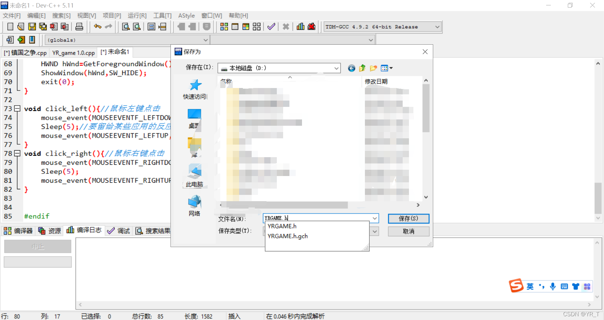Click the Back arrow in save dialog
The image size is (604, 320).
[351, 68]
